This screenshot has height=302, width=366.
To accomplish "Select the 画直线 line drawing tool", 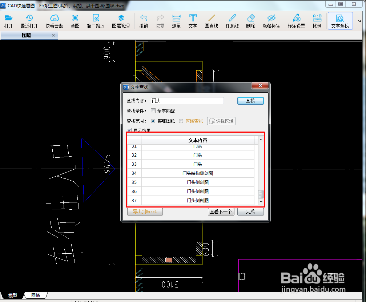I will (211, 21).
